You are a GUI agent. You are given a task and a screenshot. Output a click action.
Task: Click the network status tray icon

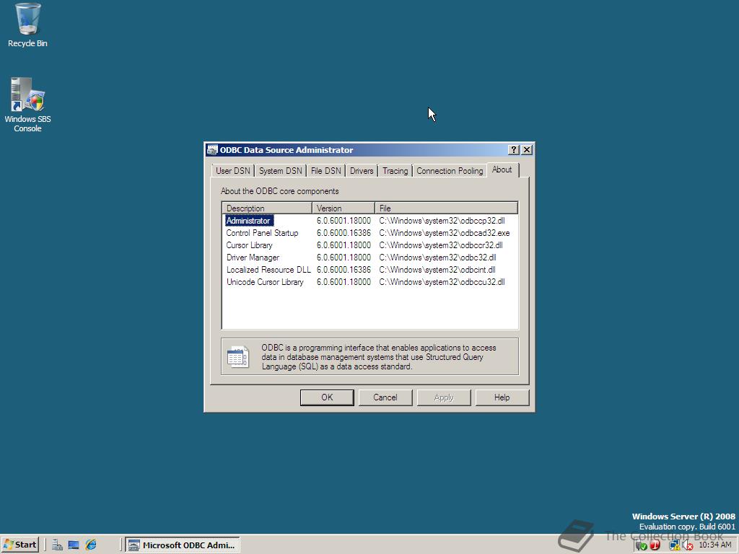click(674, 545)
